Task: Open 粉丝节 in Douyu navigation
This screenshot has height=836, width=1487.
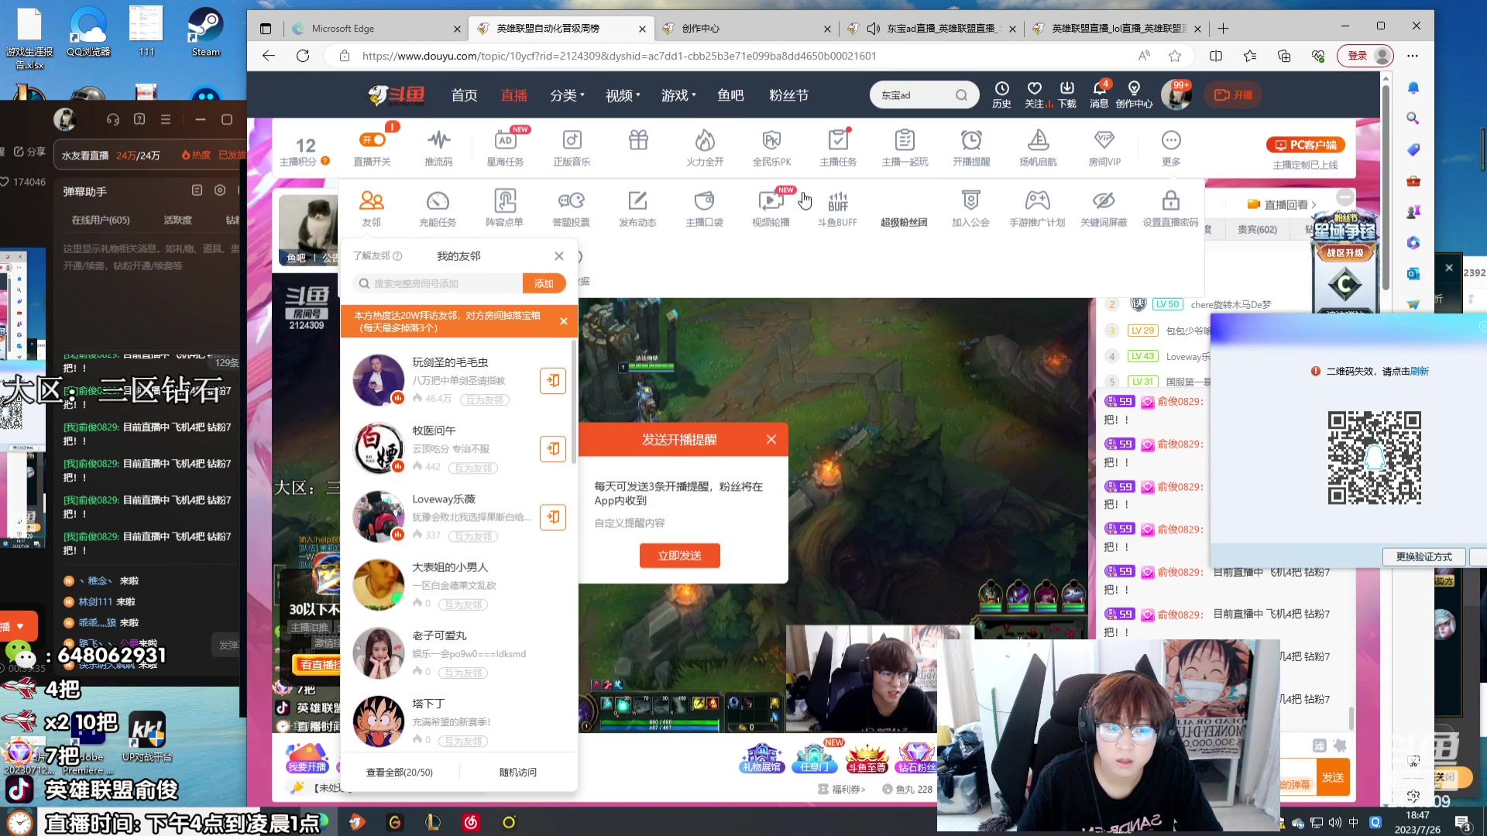Action: pos(788,95)
